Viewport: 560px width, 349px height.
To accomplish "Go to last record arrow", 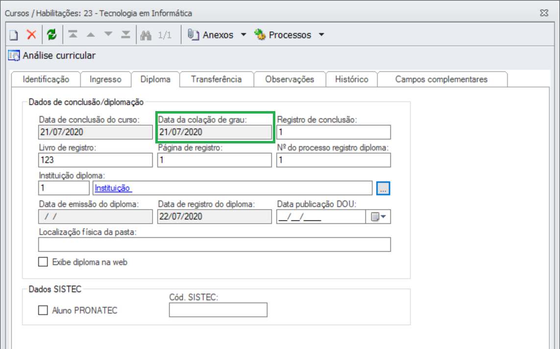I will [x=126, y=35].
